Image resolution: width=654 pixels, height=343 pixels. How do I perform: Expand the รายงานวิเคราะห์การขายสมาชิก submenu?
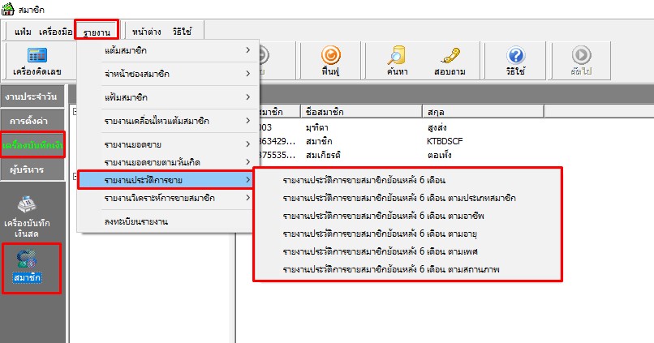(x=167, y=198)
